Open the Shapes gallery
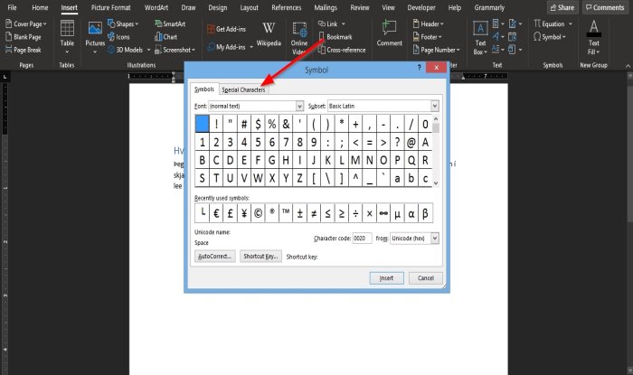Viewport: 633px width, 375px height. coord(123,23)
